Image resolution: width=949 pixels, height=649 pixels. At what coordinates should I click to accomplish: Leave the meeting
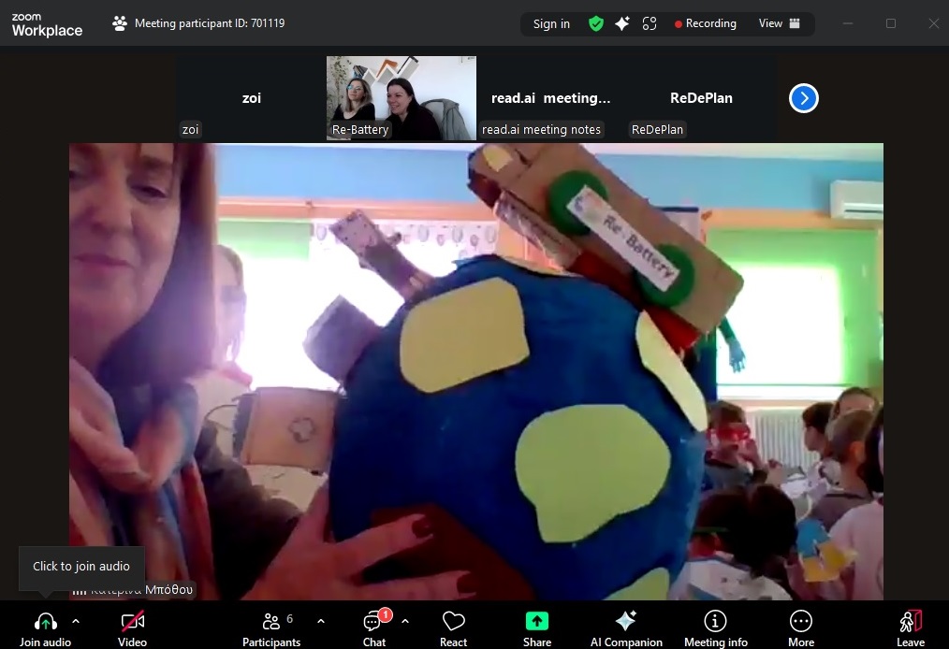(910, 622)
